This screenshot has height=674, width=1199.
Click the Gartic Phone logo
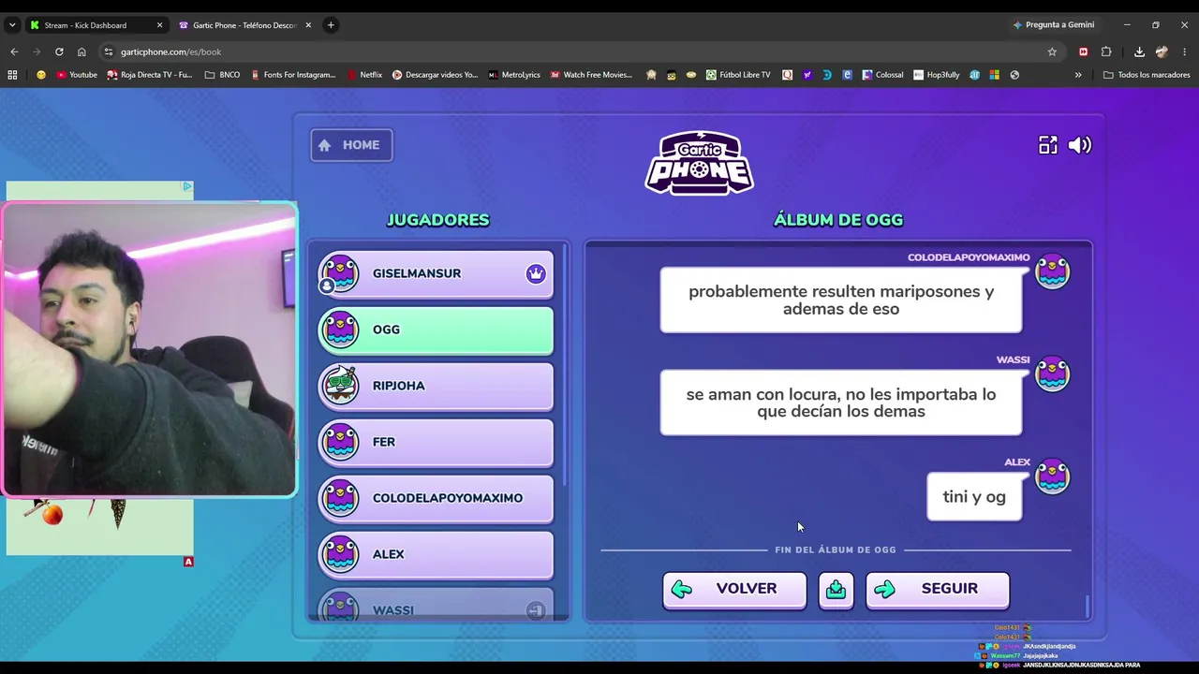(x=699, y=163)
